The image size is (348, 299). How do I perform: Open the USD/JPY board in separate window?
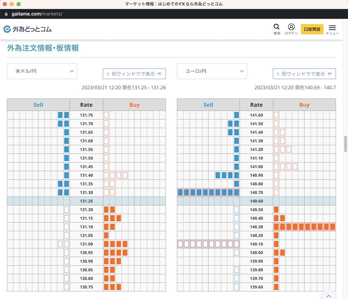pyautogui.click(x=134, y=73)
